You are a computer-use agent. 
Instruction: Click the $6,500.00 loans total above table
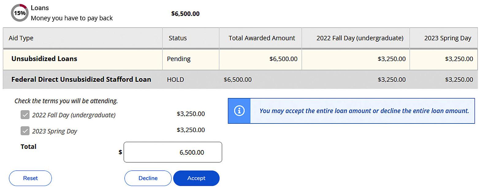pos(185,14)
